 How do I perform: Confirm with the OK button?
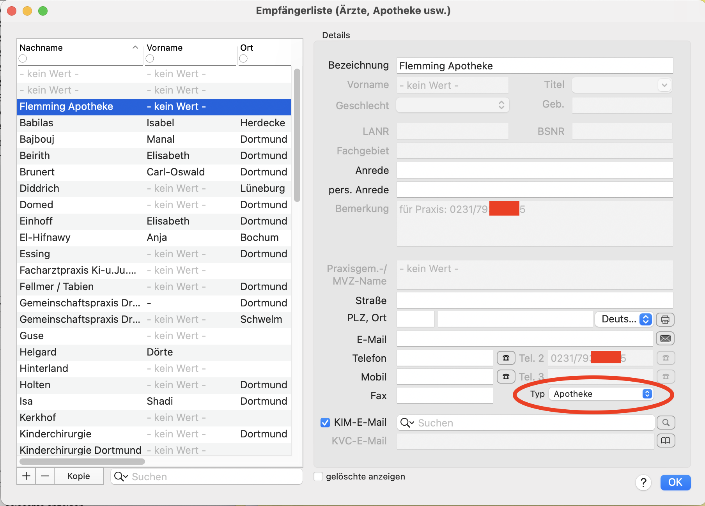[675, 483]
